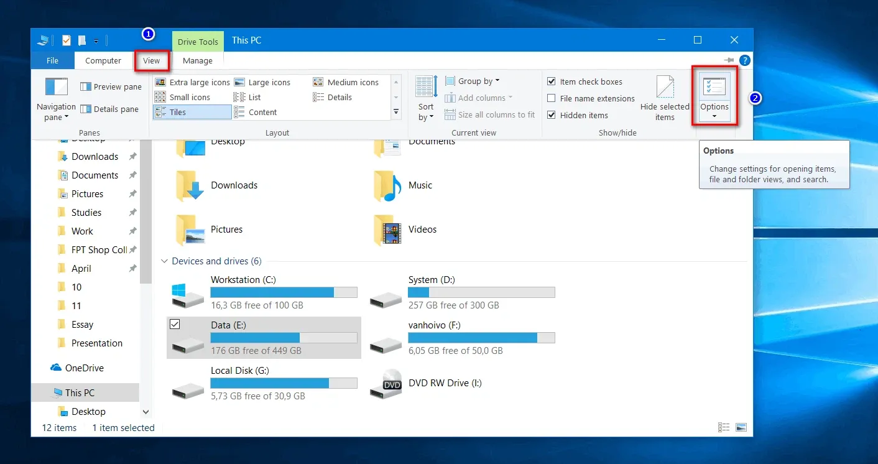Pin the ribbon open

point(729,60)
